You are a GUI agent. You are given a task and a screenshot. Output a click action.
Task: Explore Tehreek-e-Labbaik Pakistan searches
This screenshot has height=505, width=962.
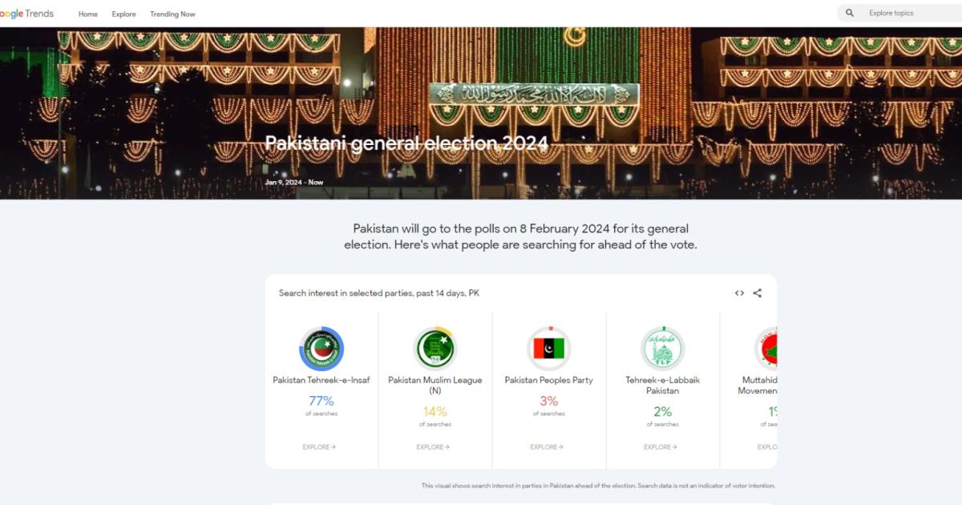(661, 447)
